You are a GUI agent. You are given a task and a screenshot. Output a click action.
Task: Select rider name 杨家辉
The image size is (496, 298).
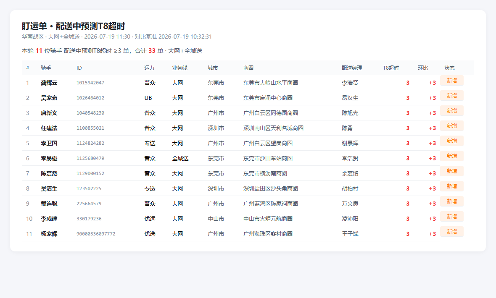click(x=49, y=234)
